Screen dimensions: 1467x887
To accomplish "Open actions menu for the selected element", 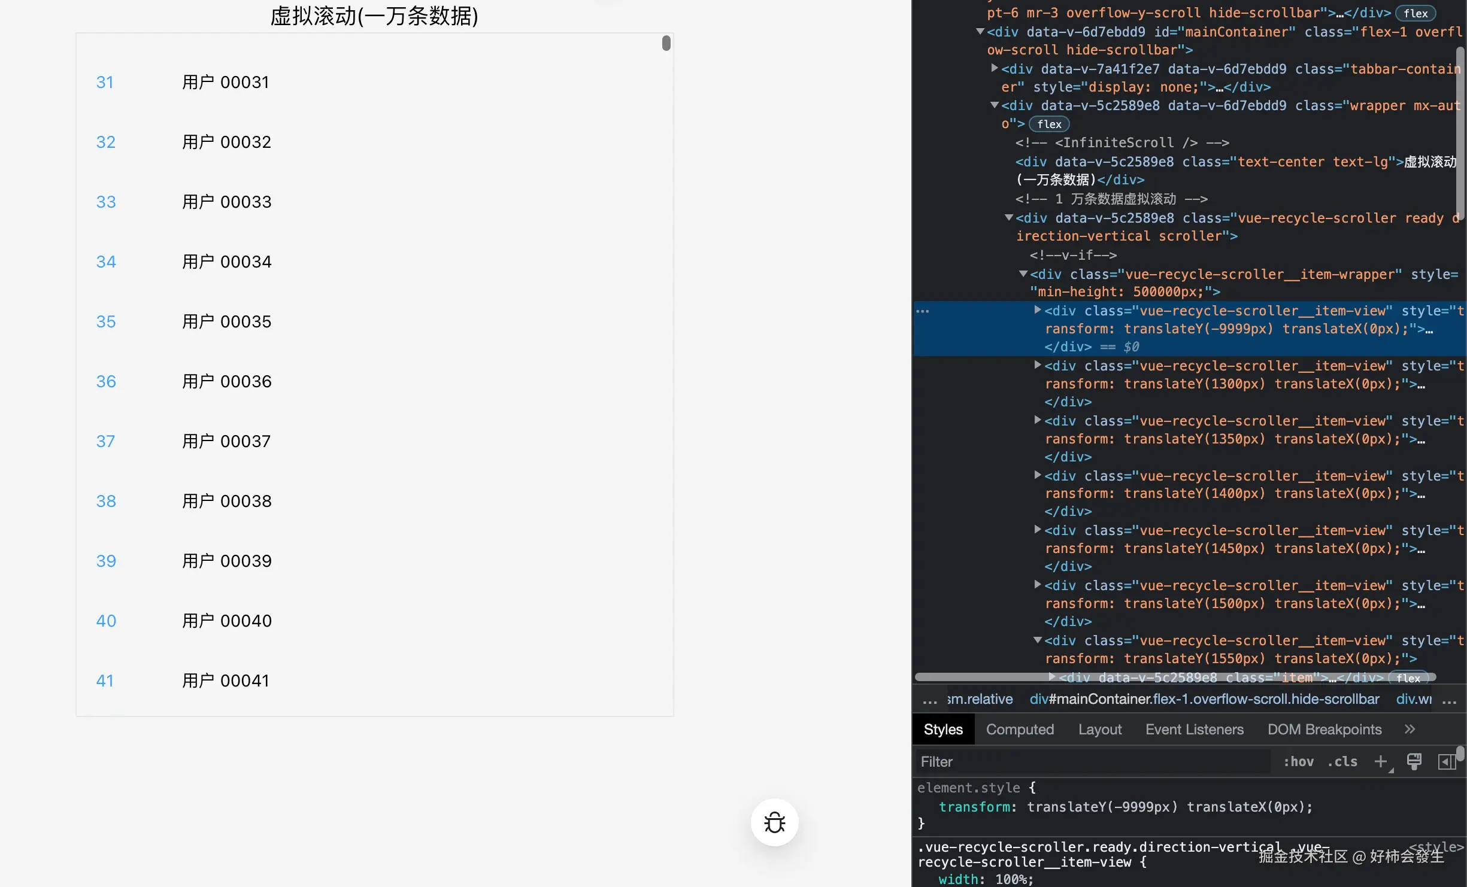I will click(x=923, y=311).
